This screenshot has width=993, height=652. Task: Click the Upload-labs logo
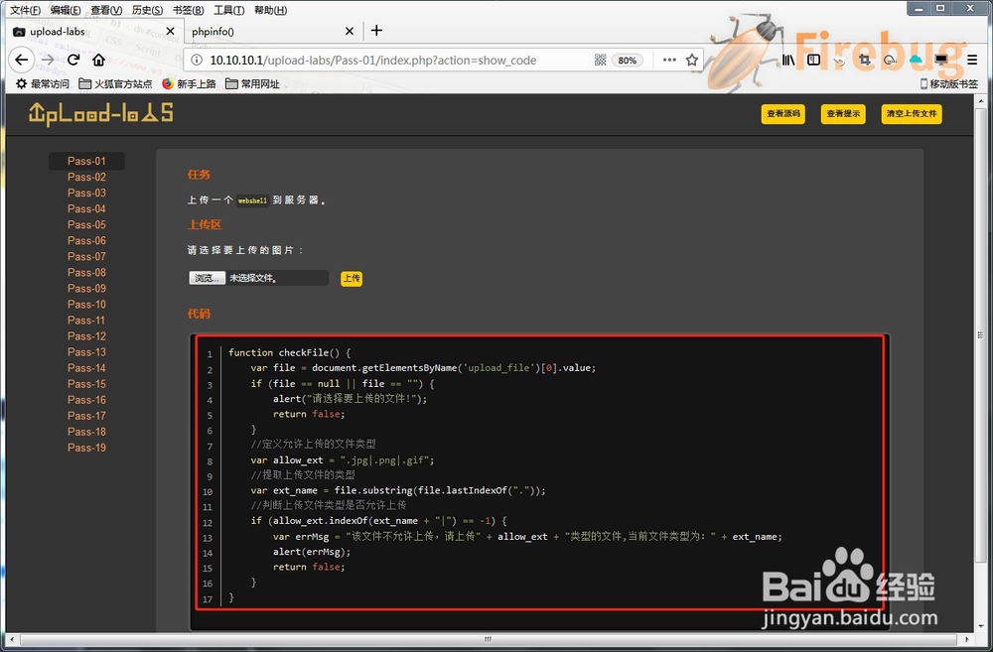(100, 114)
